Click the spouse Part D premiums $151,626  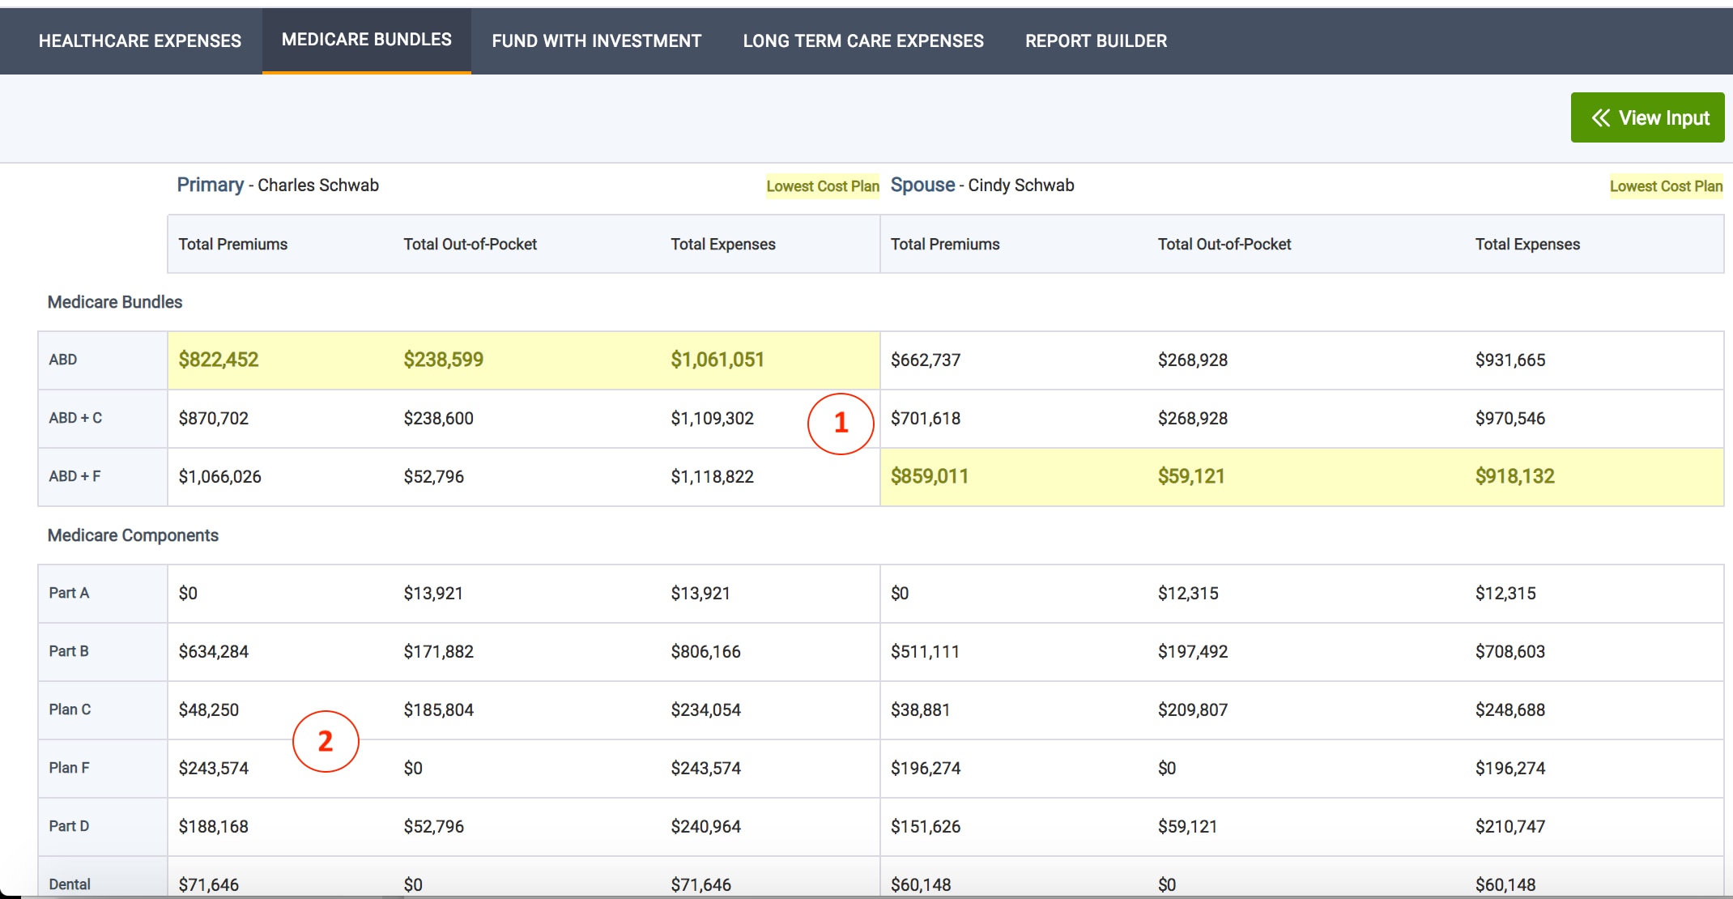(x=926, y=826)
